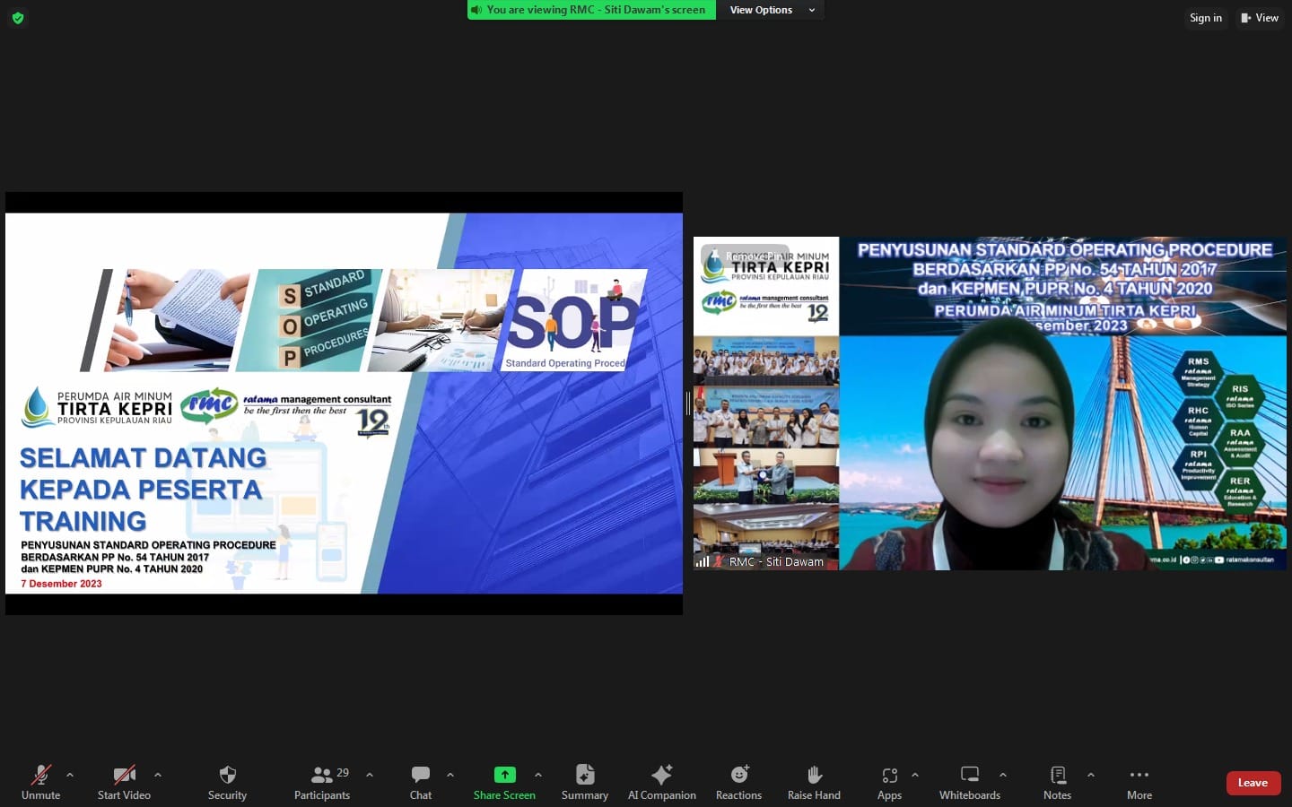Open Whiteboards

[969, 781]
